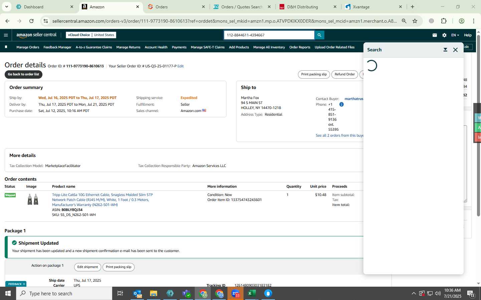Open File Explorer from the taskbar

[154, 293]
